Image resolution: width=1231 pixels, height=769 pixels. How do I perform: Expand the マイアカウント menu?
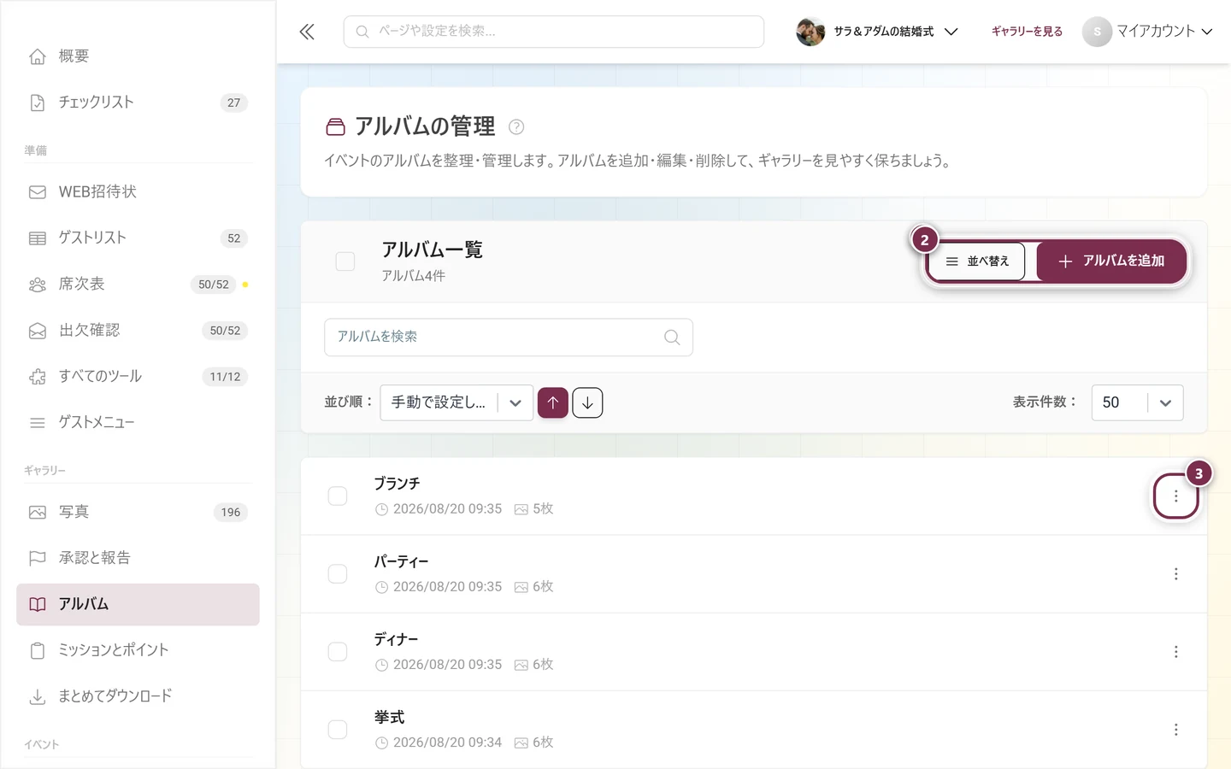(1148, 32)
